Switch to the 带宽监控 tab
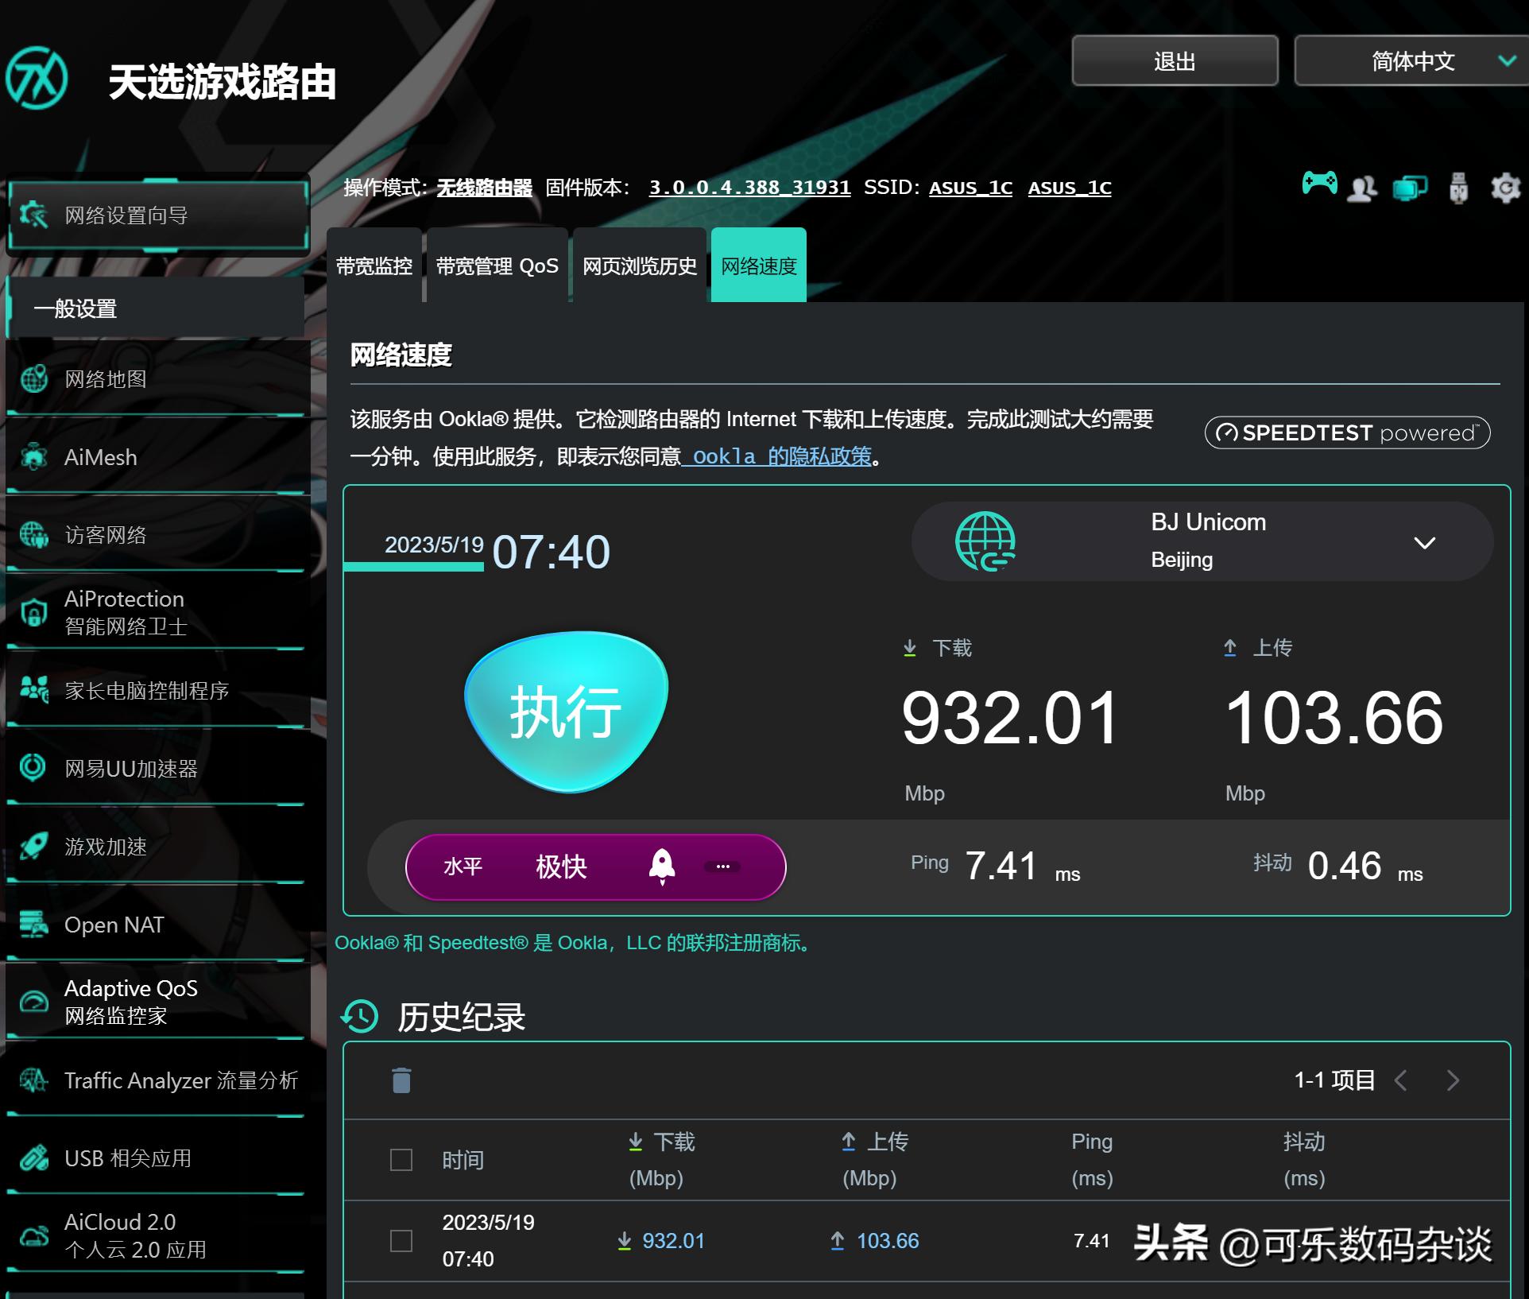Screen dimensions: 1529x1299 pos(374,266)
